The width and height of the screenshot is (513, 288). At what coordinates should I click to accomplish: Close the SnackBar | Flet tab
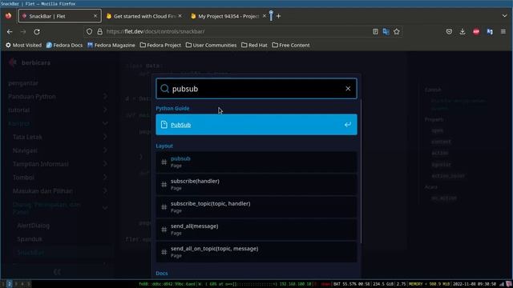click(x=95, y=16)
